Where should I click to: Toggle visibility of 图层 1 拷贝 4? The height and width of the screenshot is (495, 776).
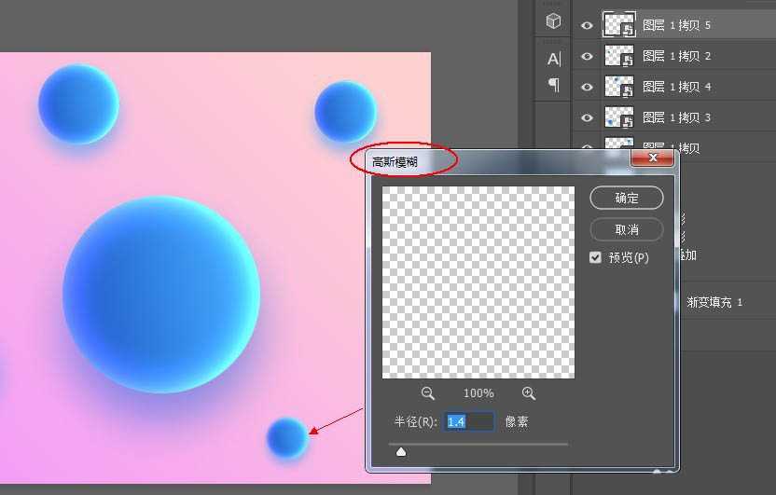[587, 88]
